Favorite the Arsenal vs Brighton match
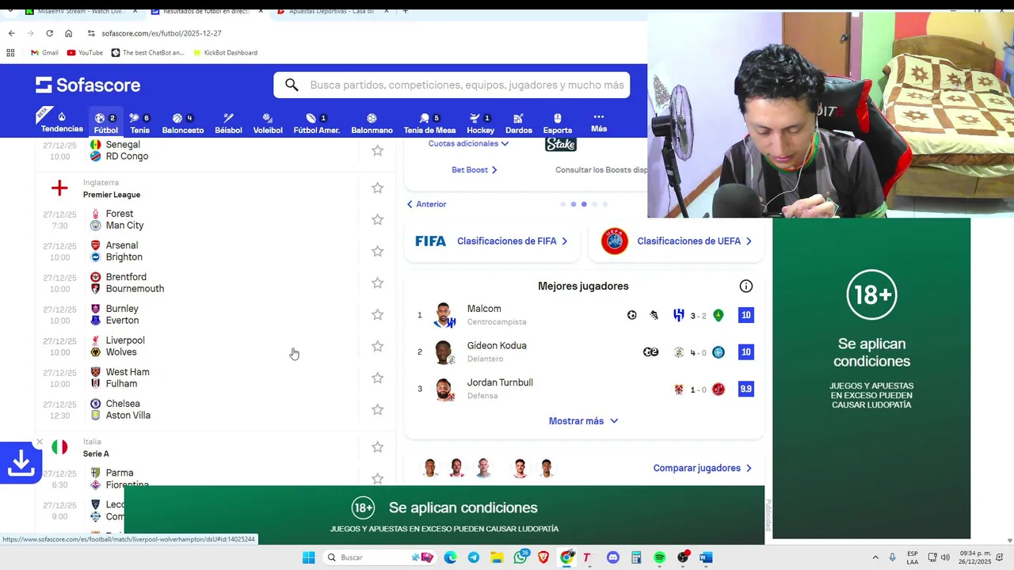Image resolution: width=1014 pixels, height=570 pixels. point(377,251)
